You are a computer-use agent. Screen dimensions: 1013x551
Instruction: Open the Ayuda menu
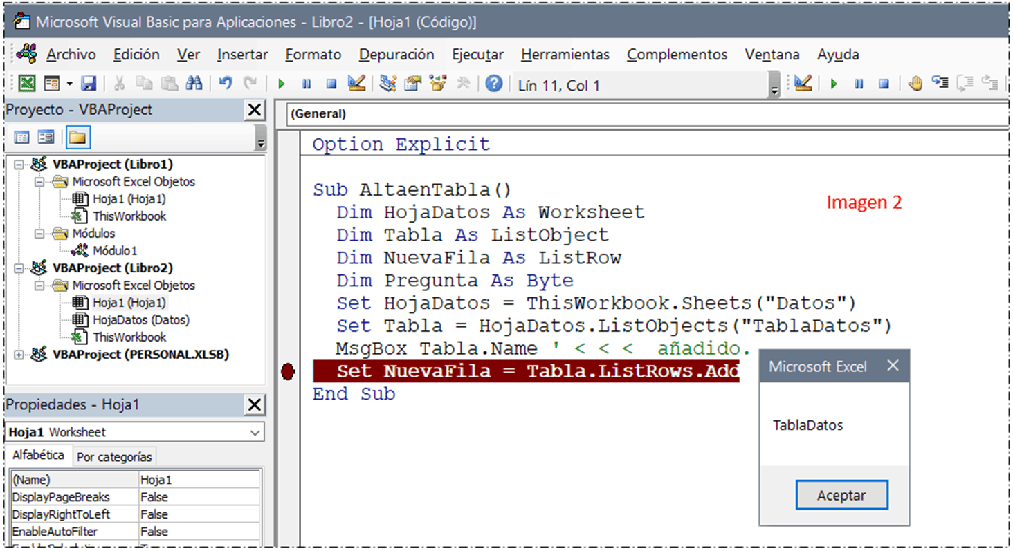tap(838, 54)
